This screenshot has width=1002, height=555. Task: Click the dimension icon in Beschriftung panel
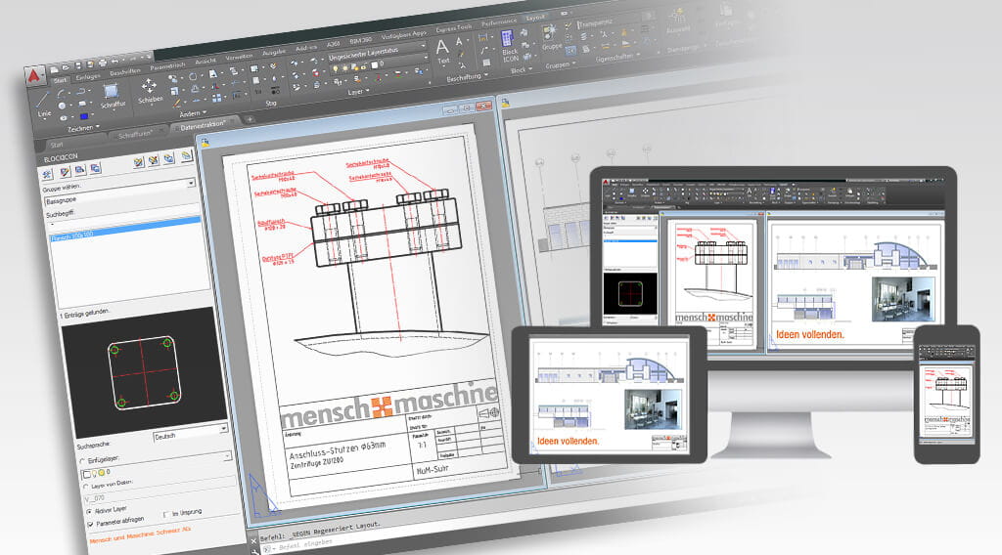coord(483,37)
